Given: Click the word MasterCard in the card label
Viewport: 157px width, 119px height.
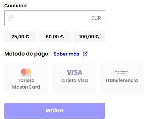Looking at the screenshot, I should click(x=26, y=87).
